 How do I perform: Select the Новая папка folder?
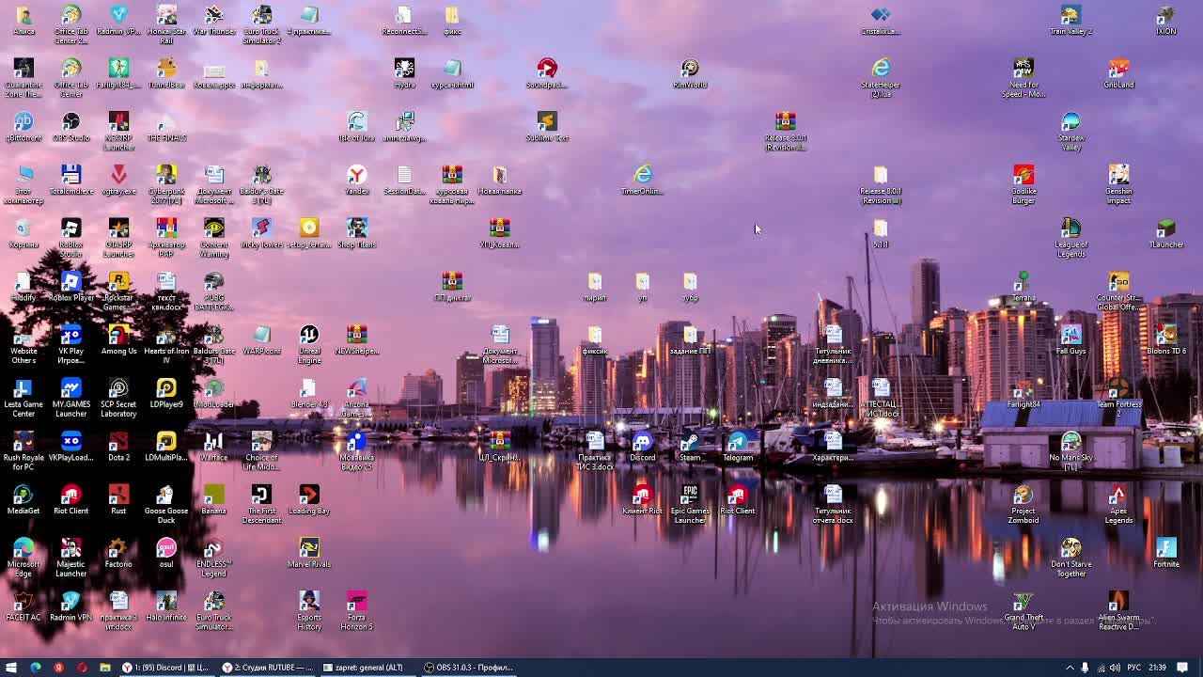(x=500, y=181)
